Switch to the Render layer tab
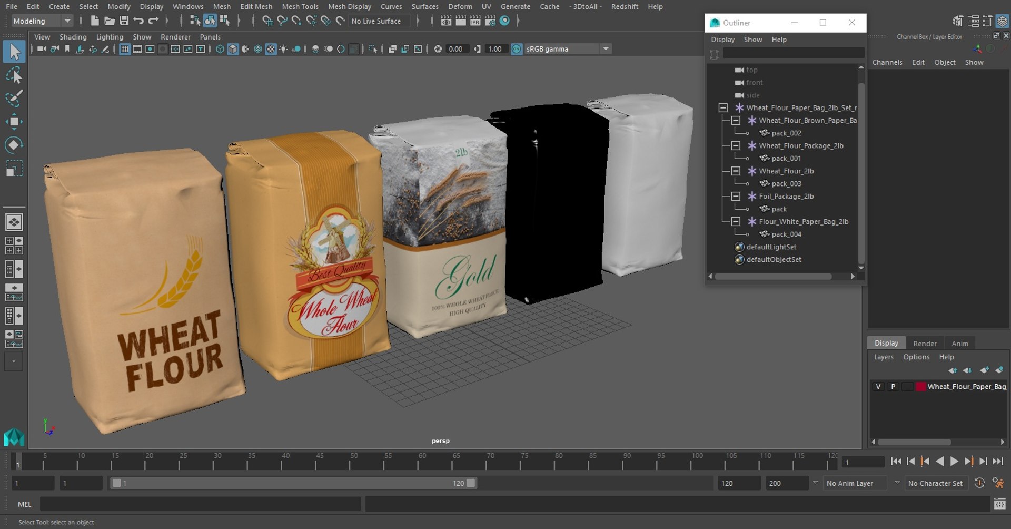Viewport: 1011px width, 529px height. pos(925,343)
